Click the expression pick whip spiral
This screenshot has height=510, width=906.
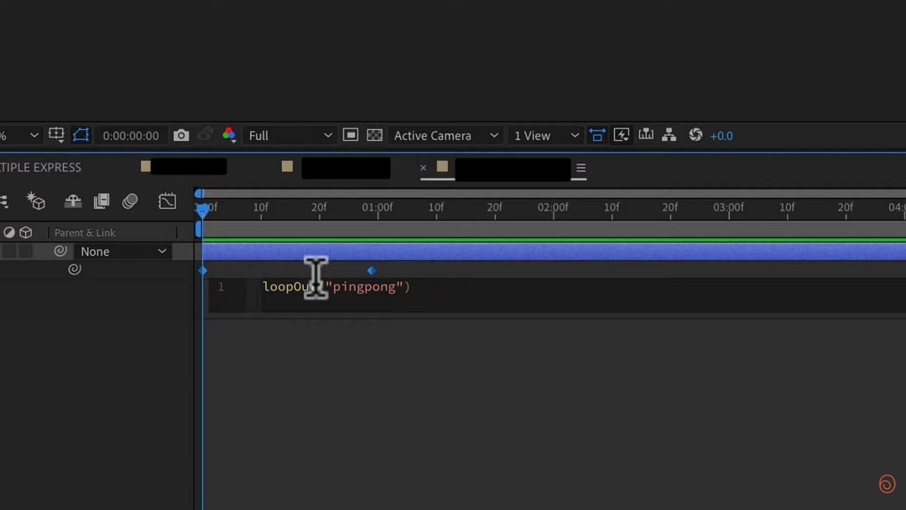pos(75,269)
